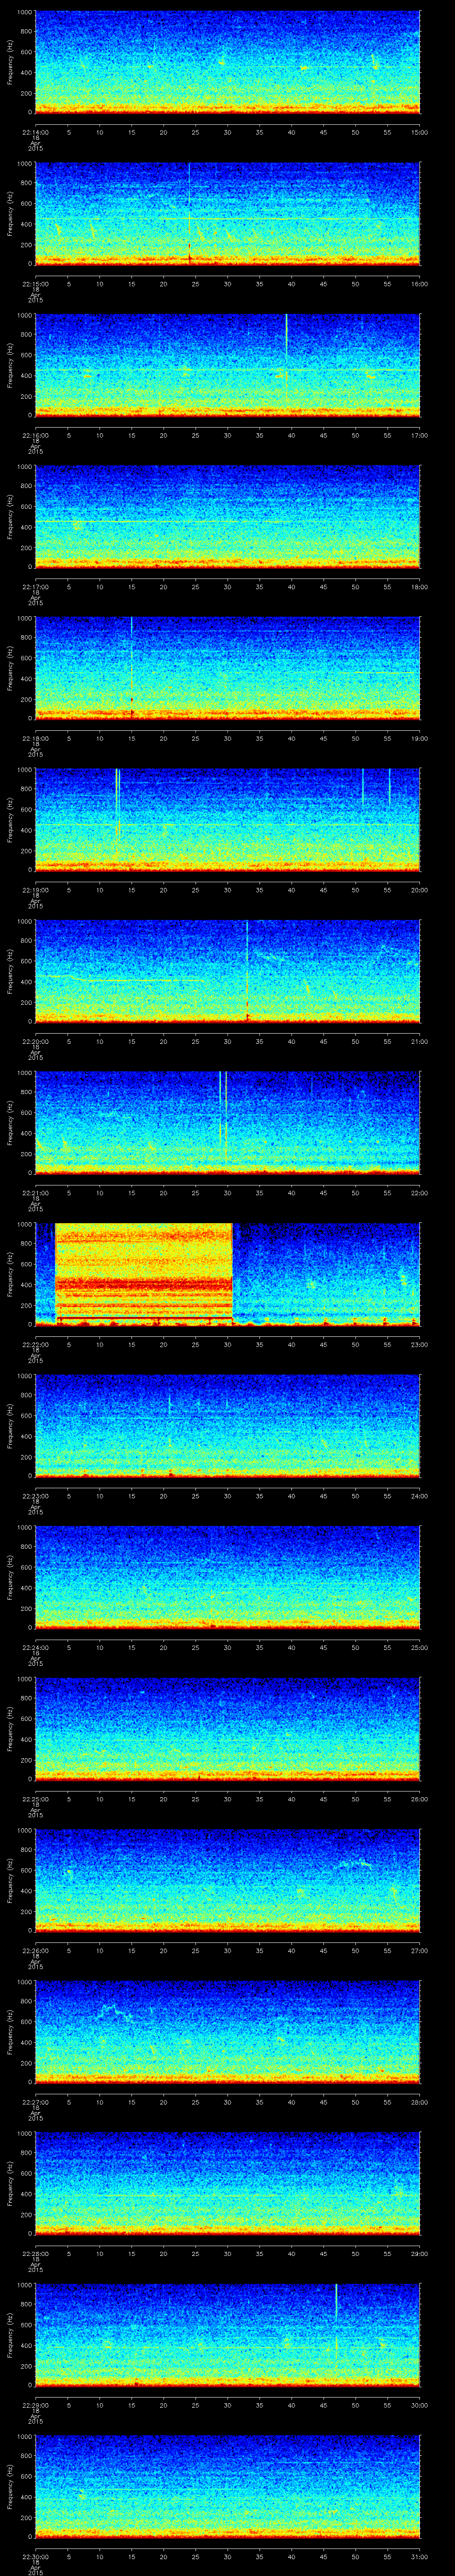
Task: Click the 23:00 end time label
Action: [420, 1344]
